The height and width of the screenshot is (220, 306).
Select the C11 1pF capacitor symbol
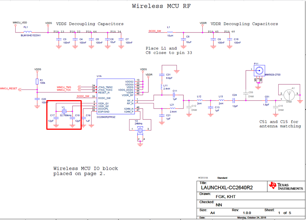point(174,95)
